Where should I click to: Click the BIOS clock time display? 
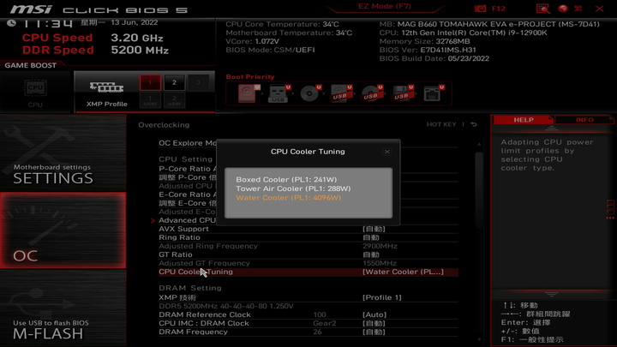(48, 24)
